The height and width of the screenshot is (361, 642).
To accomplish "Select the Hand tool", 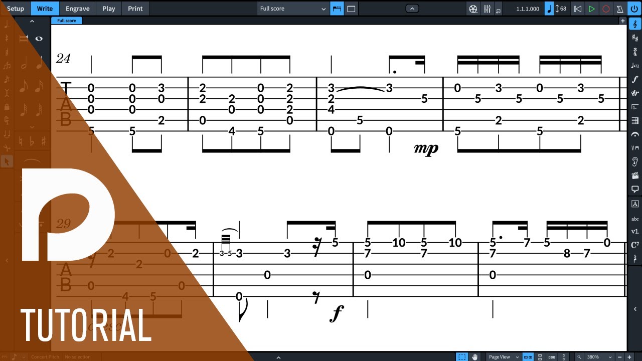I will point(474,357).
